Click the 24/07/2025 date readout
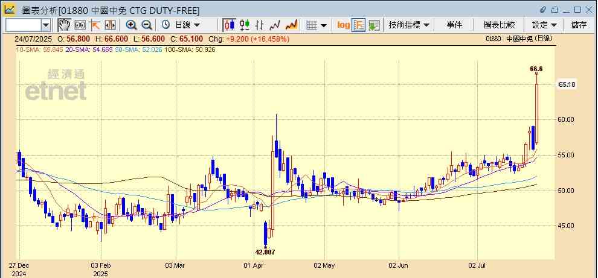Screen dimensions: 598x278 [x=33, y=39]
